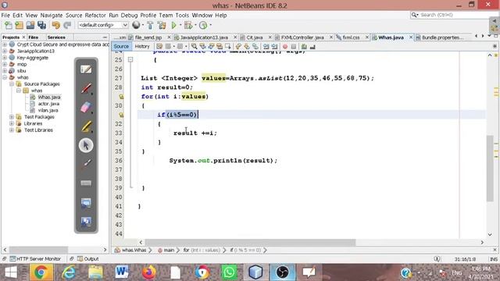Click the Open Project toolbar icon
This screenshot has width=500, height=281.
pos(30,25)
